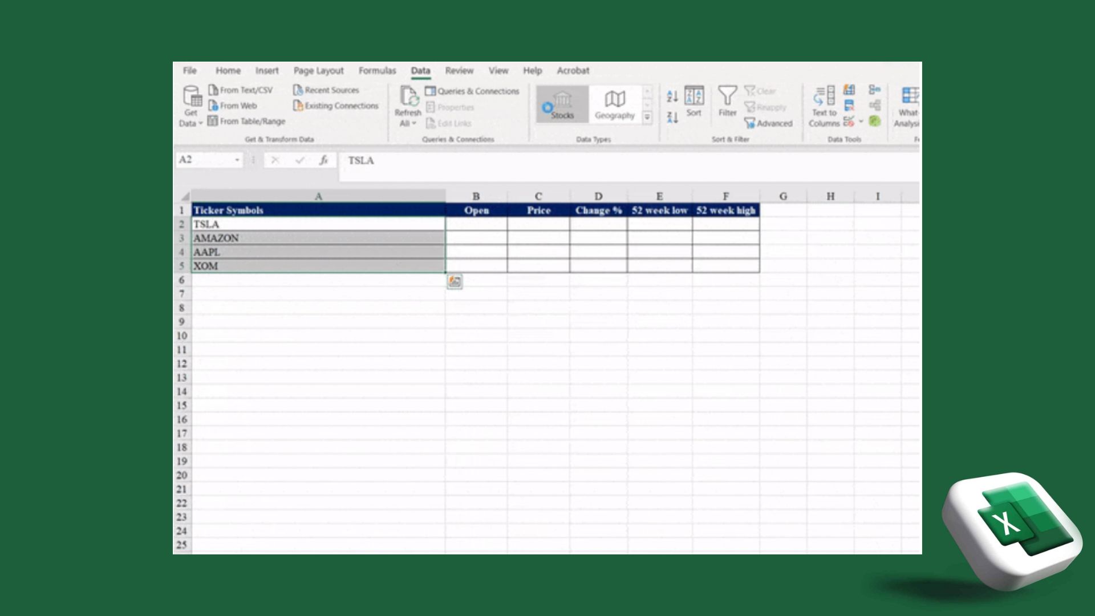The height and width of the screenshot is (616, 1095).
Task: Confirm entry with formula bar checkmark
Action: (x=300, y=160)
